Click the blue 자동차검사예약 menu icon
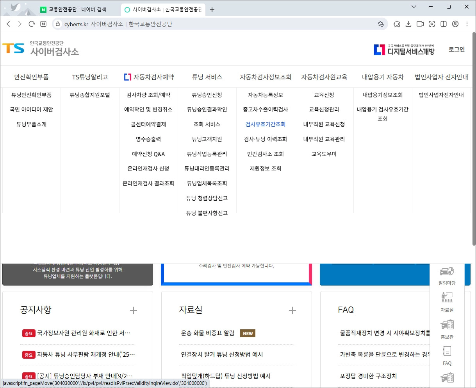 [x=127, y=77]
